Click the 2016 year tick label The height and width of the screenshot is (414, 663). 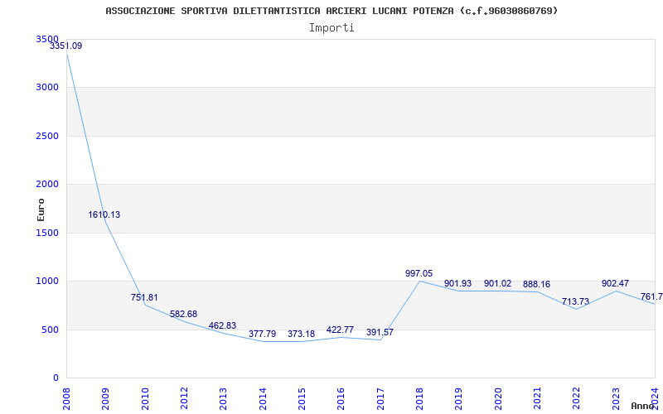(x=341, y=399)
